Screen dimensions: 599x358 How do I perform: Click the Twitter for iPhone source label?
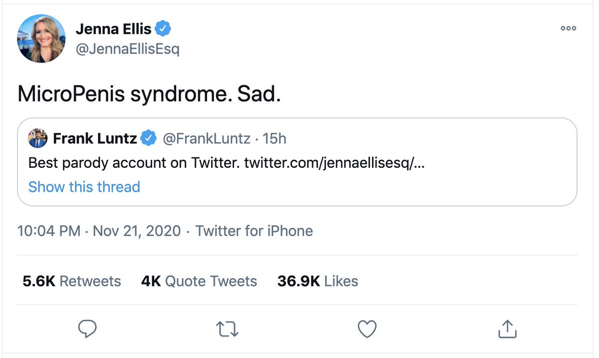pos(254,231)
